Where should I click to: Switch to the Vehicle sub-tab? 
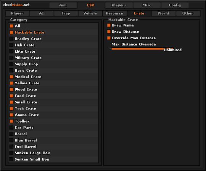click(x=90, y=13)
